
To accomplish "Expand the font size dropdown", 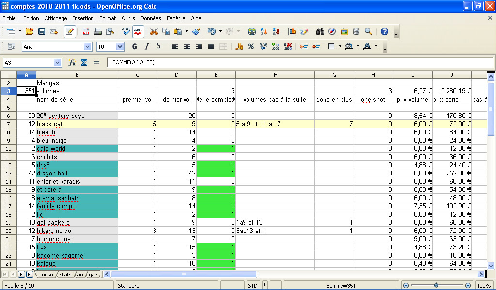I will tap(120, 47).
